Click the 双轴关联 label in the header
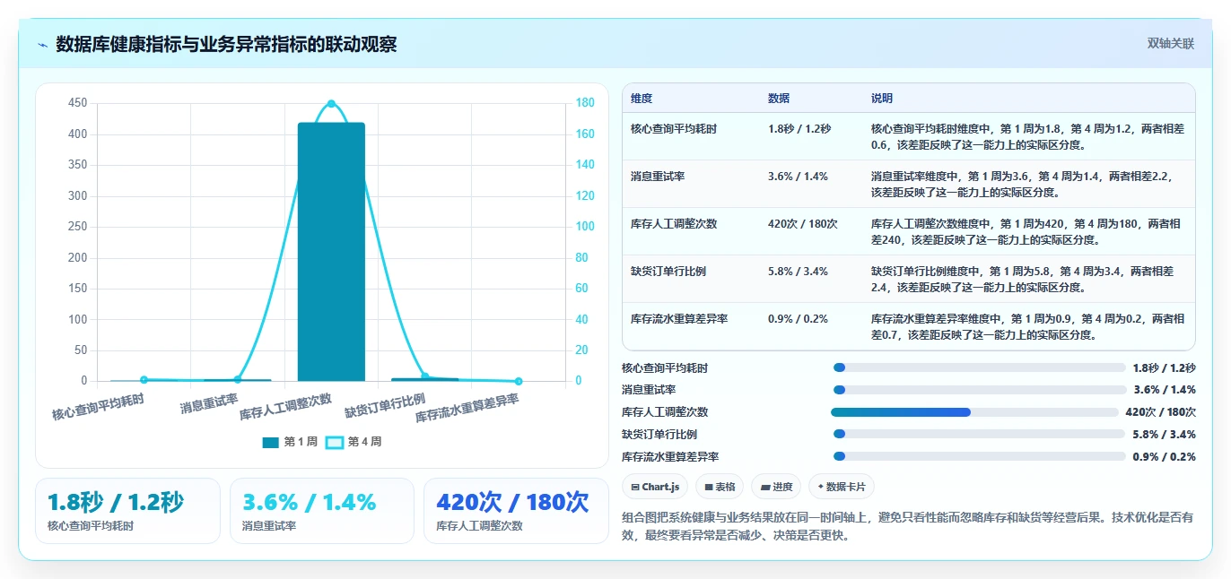Image resolution: width=1231 pixels, height=579 pixels. tap(1170, 43)
